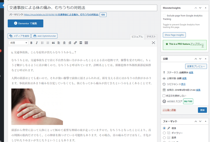Screen dimensions: 210x142
Task: Insert or edit a link
Action: [x=75, y=43]
